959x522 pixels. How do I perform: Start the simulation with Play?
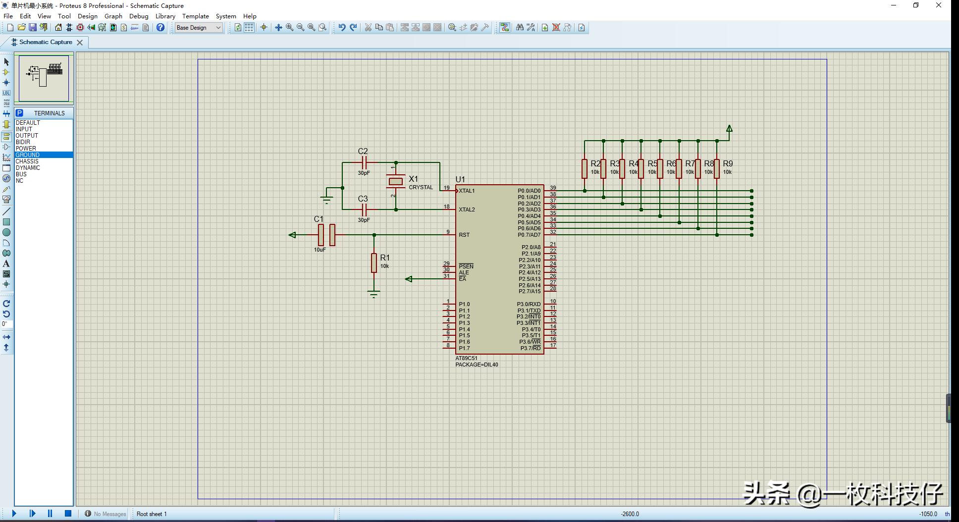[14, 514]
